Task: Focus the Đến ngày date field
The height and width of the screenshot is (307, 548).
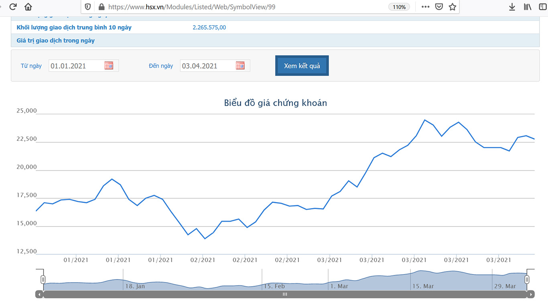Action: click(207, 66)
